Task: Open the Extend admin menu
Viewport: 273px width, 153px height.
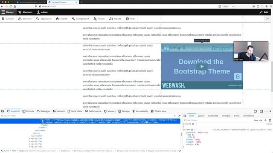Action: (61, 19)
